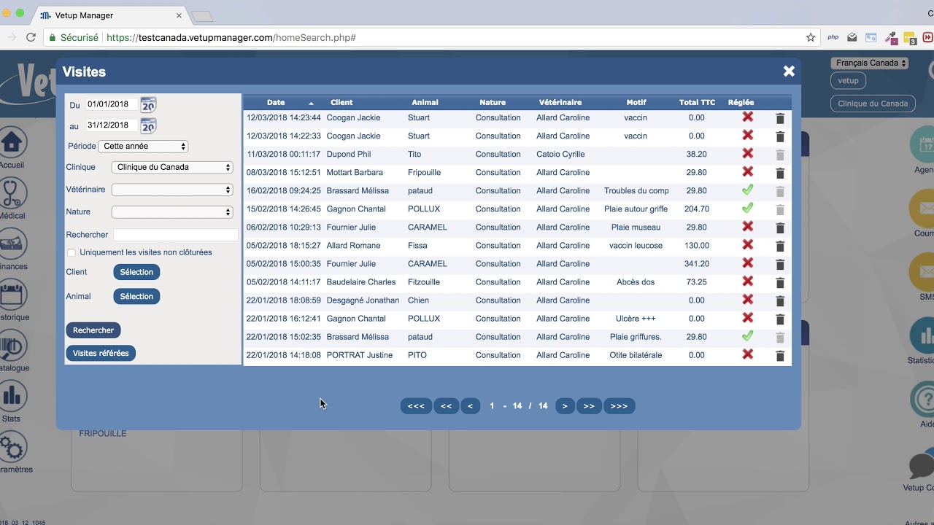934x525 pixels.
Task: Delete the Mottart Barbara Fripouille visit
Action: pos(779,173)
